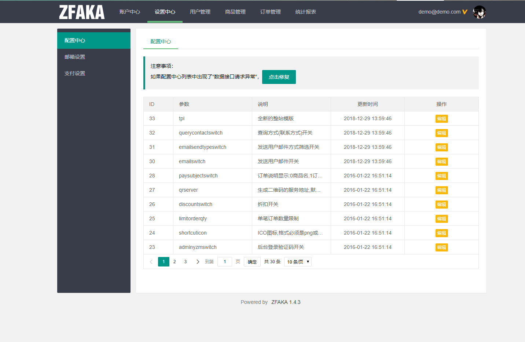The image size is (525, 342).
Task: Open the 10 条/页 page size selector
Action: click(x=298, y=262)
